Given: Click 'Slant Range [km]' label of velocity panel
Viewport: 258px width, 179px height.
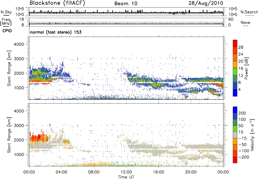Looking at the screenshot, I should (9, 135).
